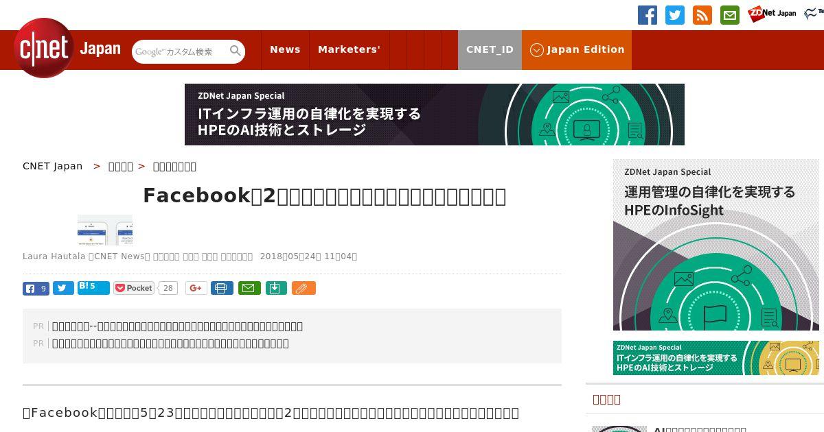The height and width of the screenshot is (432, 824).
Task: Bookmark article with Hatena B! button
Action: point(93,288)
